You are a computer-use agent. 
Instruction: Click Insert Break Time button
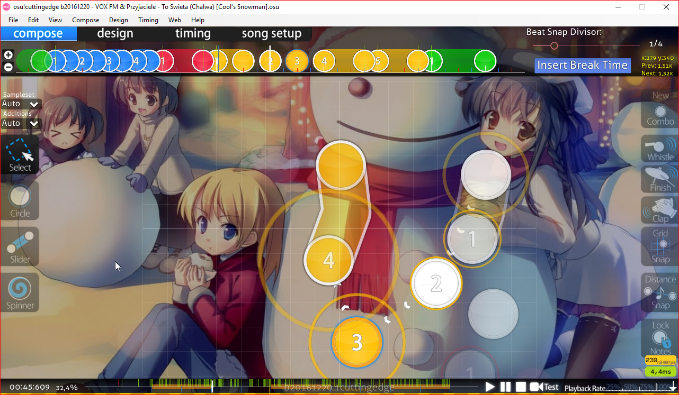(583, 65)
